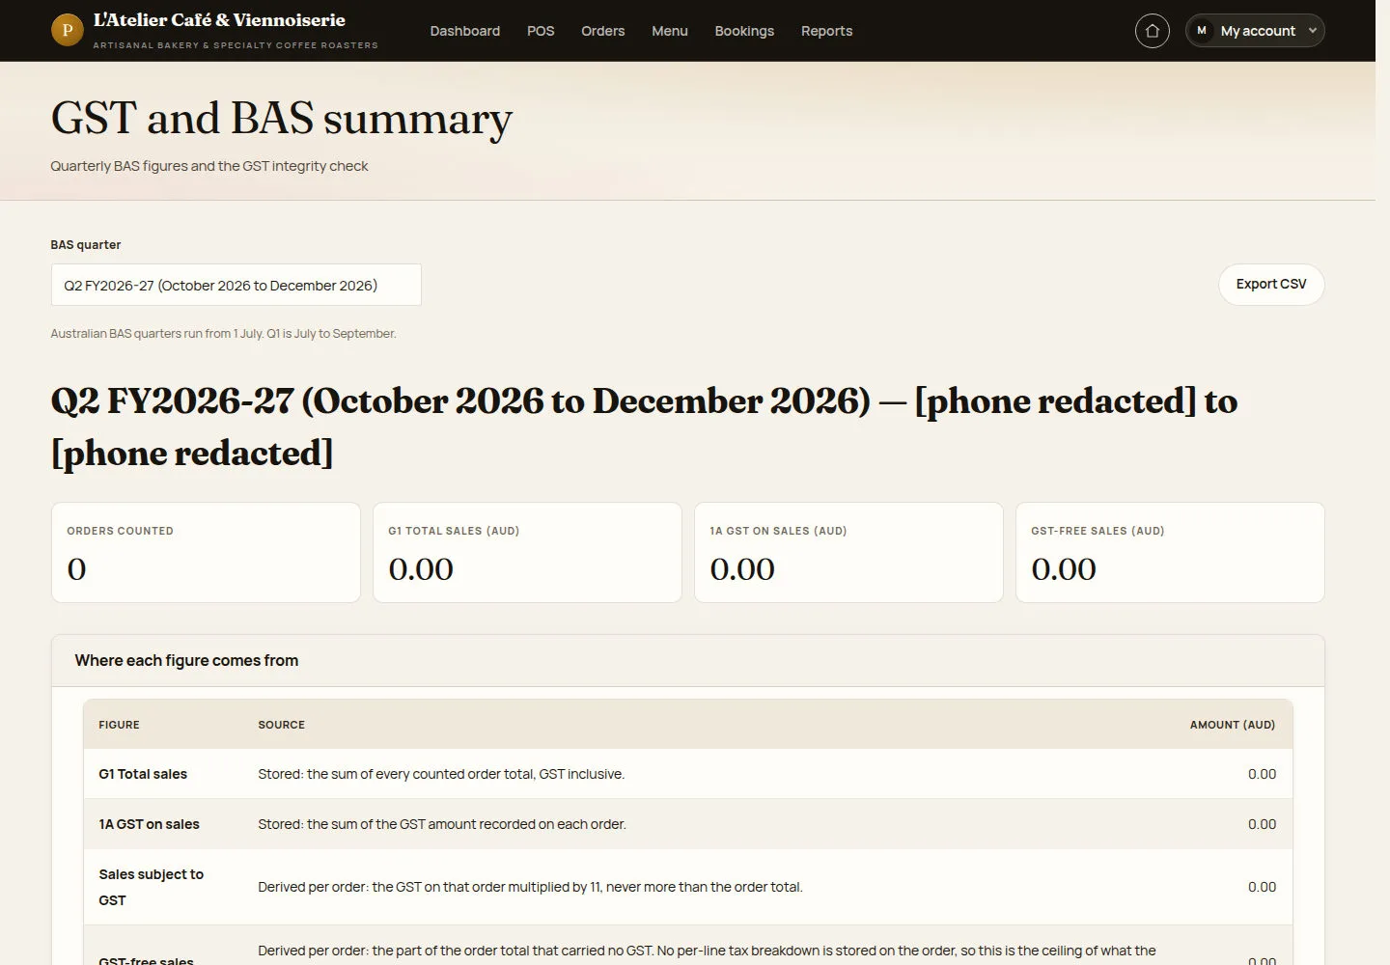Click the SOURCE column header
1390x965 pixels.
click(281, 725)
